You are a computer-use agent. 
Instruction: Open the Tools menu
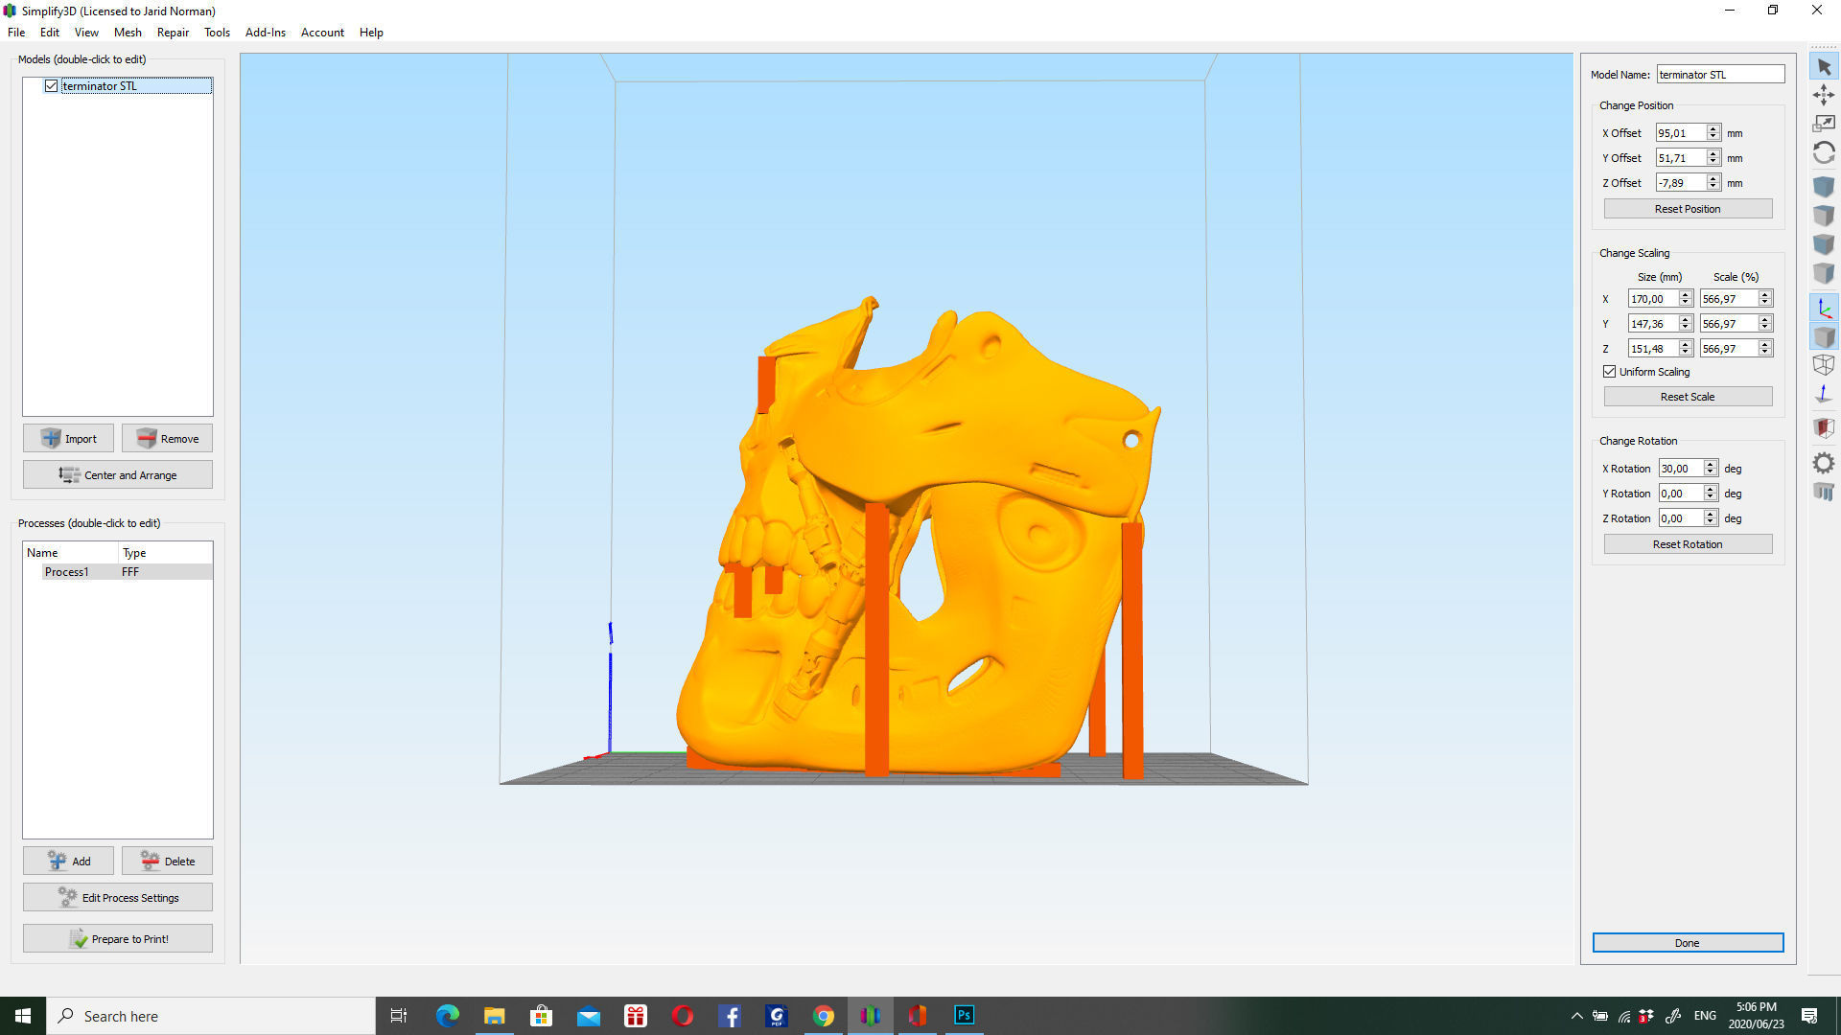tap(217, 33)
